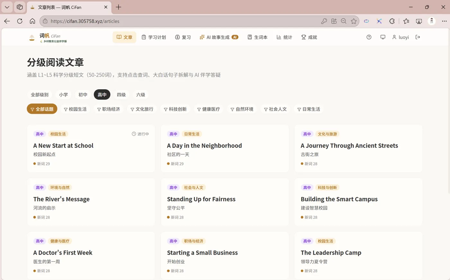Go to 学习计划 in the navigation
This screenshot has height=280, width=450.
(154, 37)
